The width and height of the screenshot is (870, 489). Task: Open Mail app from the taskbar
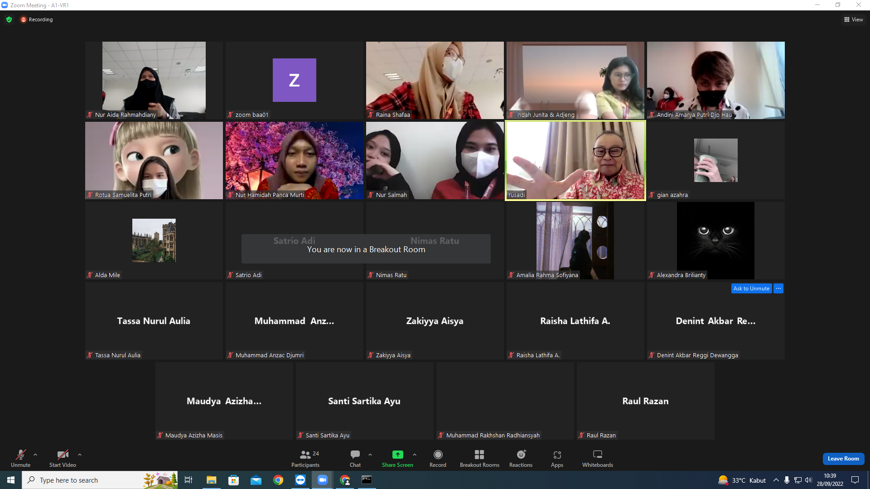[256, 480]
